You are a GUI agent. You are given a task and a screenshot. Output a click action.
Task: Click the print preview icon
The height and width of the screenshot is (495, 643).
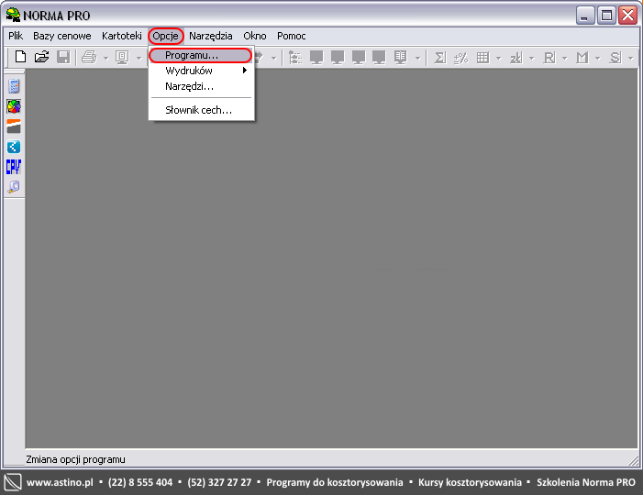click(122, 58)
